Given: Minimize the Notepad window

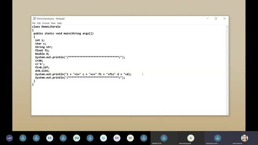Looking at the screenshot, I should [208, 19].
